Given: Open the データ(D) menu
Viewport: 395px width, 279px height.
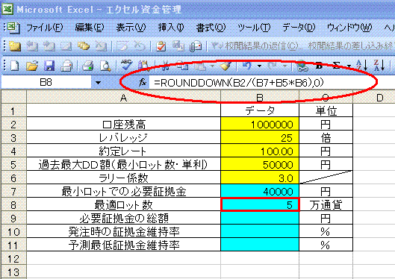Looking at the screenshot, I should tap(299, 28).
